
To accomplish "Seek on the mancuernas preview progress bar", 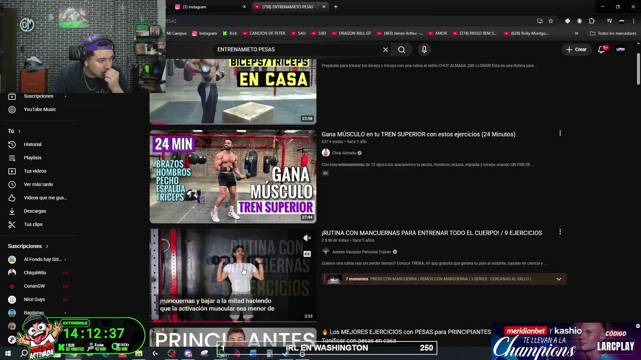I will [x=233, y=321].
